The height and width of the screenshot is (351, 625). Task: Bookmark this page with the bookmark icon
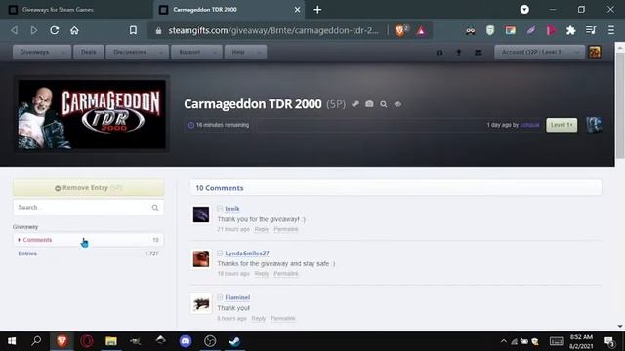[133, 30]
